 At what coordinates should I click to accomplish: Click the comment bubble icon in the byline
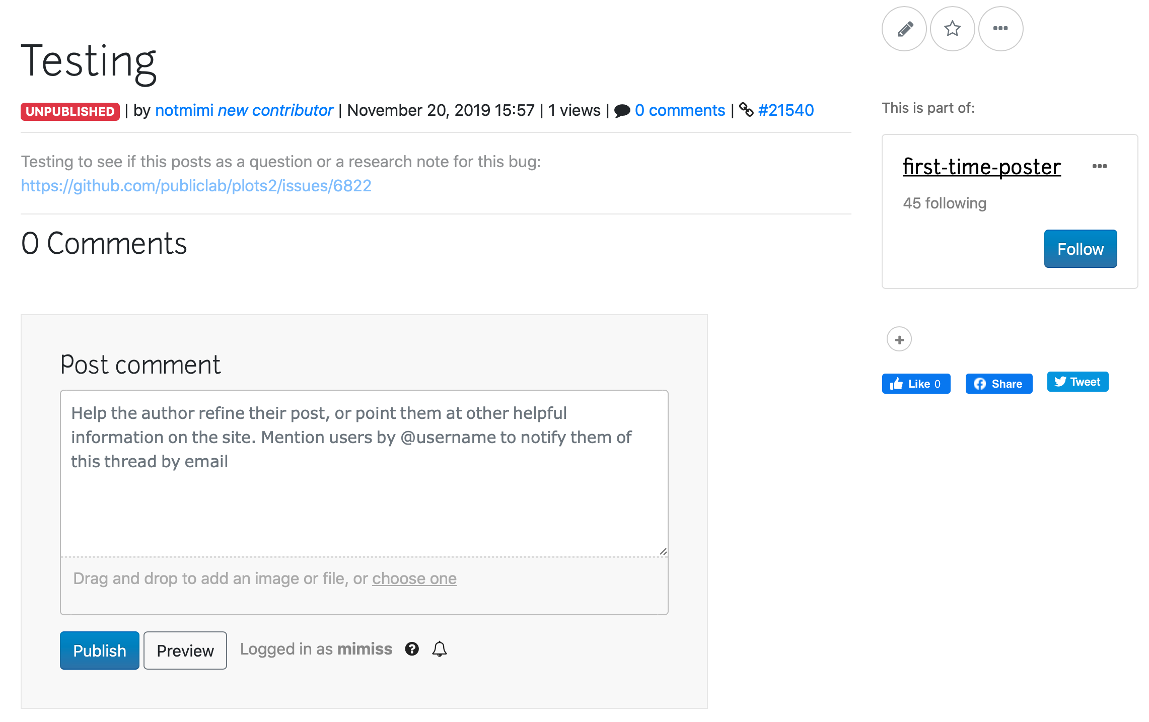622,110
